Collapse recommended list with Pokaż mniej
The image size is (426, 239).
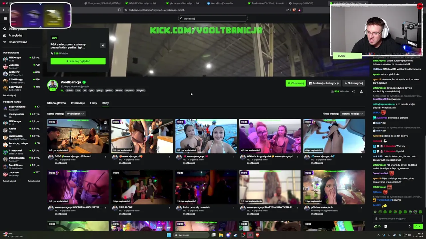34,181
